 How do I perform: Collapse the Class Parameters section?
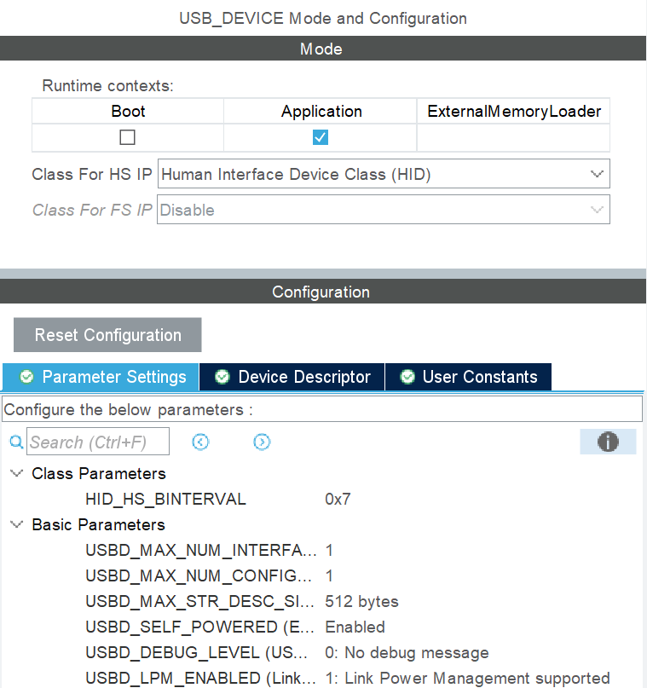(17, 473)
